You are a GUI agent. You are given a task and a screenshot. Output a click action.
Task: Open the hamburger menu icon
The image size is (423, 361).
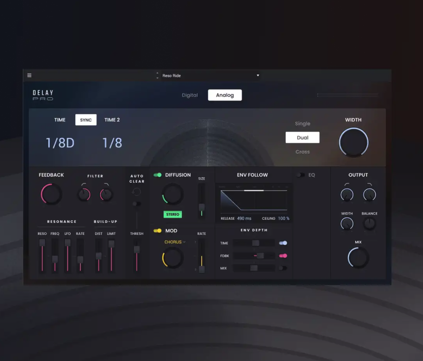pos(29,75)
